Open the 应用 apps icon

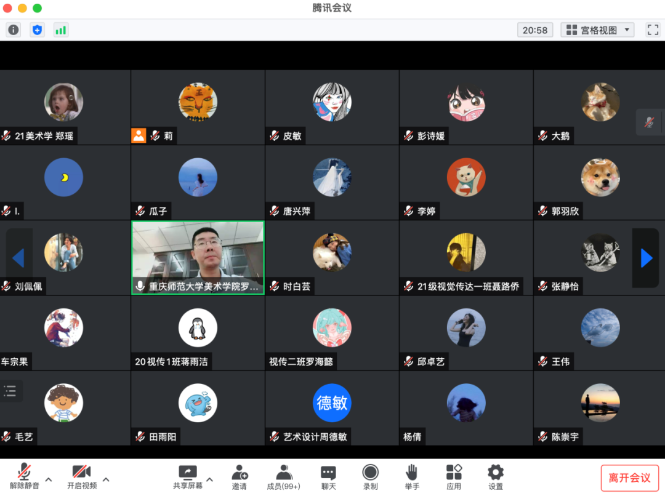click(454, 477)
